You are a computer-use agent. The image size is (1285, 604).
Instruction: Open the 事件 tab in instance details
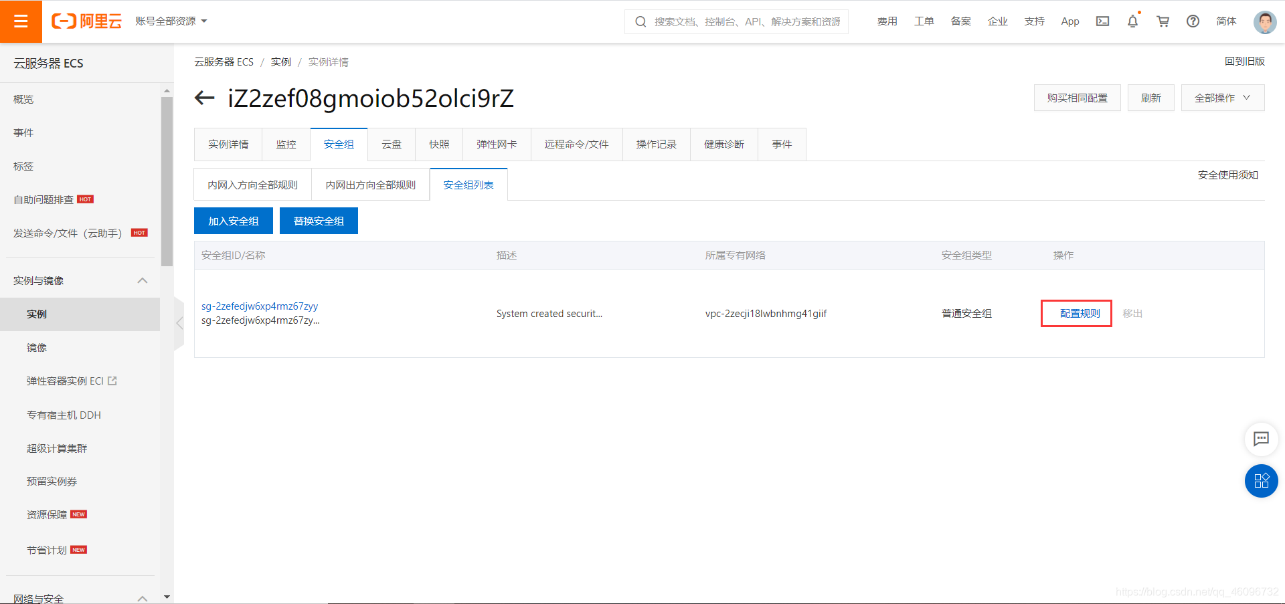point(782,144)
